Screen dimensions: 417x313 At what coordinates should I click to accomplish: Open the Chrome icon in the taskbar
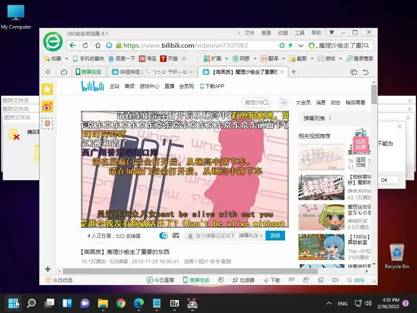121,303
